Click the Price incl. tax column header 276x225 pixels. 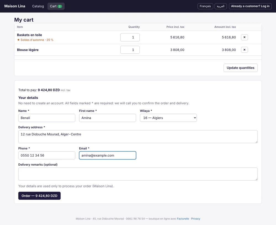click(x=175, y=27)
